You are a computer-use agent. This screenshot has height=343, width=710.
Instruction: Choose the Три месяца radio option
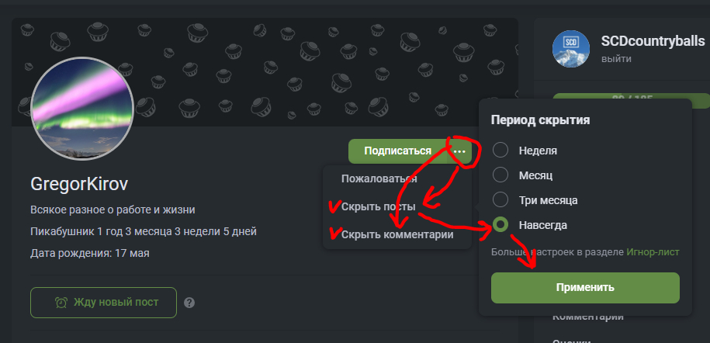501,200
